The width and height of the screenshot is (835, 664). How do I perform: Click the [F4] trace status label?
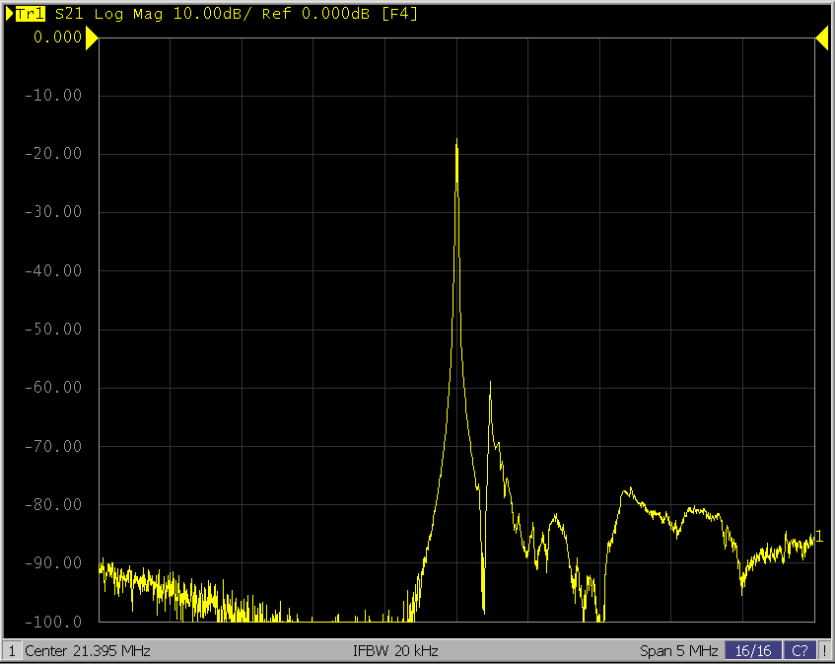point(399,14)
